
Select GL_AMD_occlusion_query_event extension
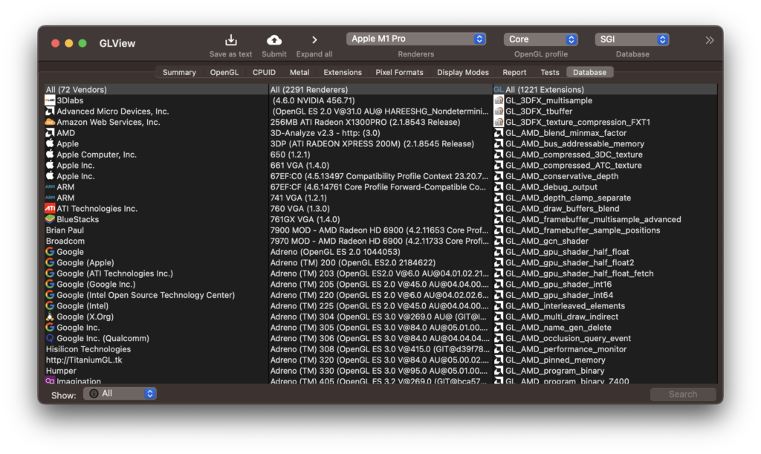605,338
